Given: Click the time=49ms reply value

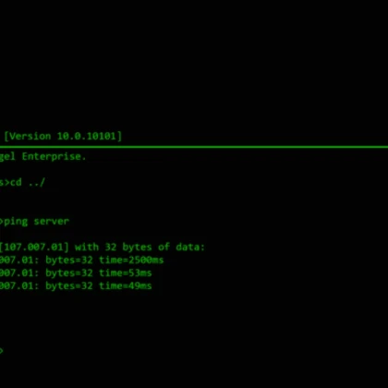Looking at the screenshot, I should (126, 285).
